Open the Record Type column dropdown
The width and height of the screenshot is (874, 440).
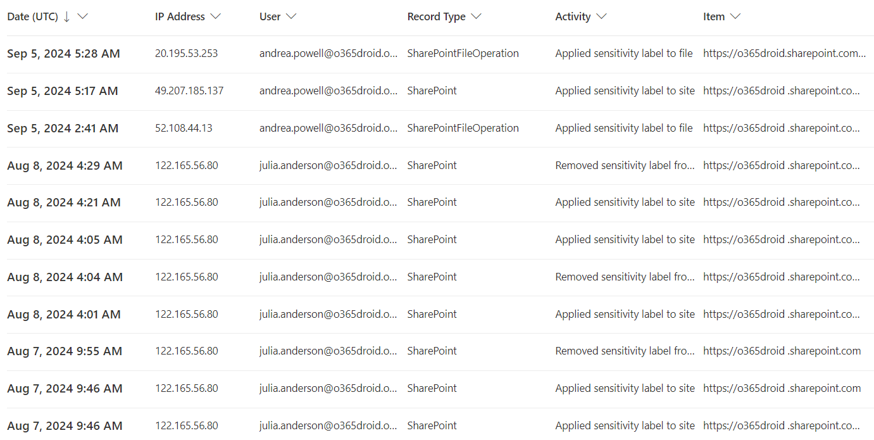(476, 16)
